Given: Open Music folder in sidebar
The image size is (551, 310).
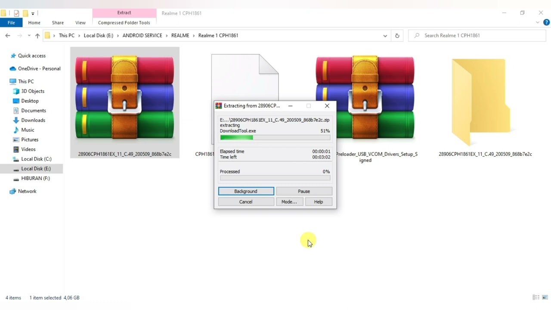Looking at the screenshot, I should [x=28, y=130].
